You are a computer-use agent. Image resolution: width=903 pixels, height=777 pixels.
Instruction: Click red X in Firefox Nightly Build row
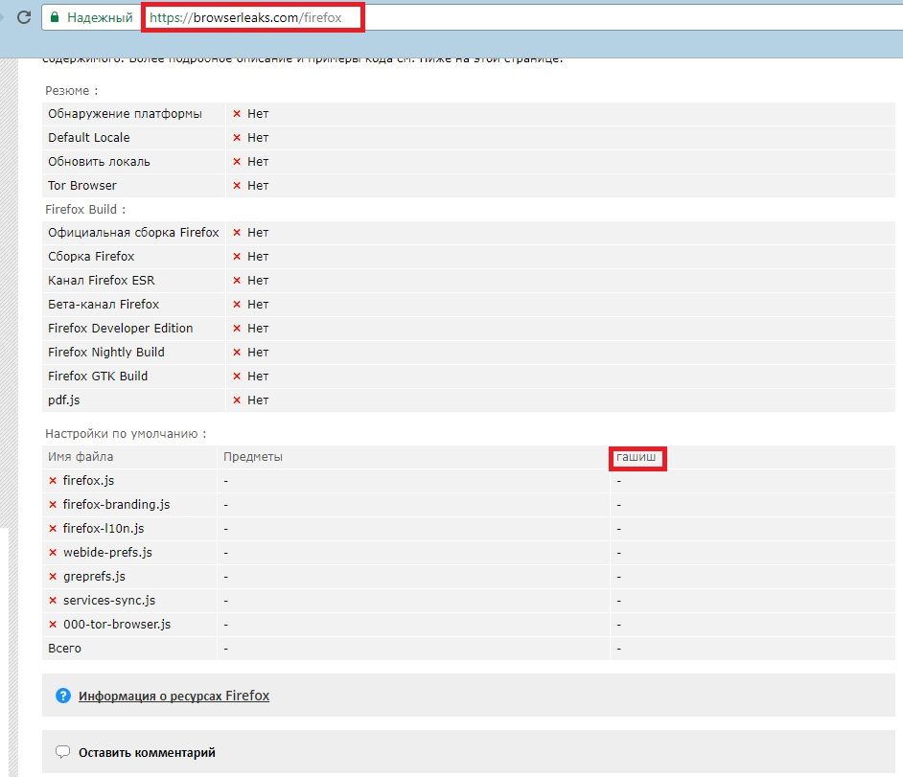pos(237,353)
